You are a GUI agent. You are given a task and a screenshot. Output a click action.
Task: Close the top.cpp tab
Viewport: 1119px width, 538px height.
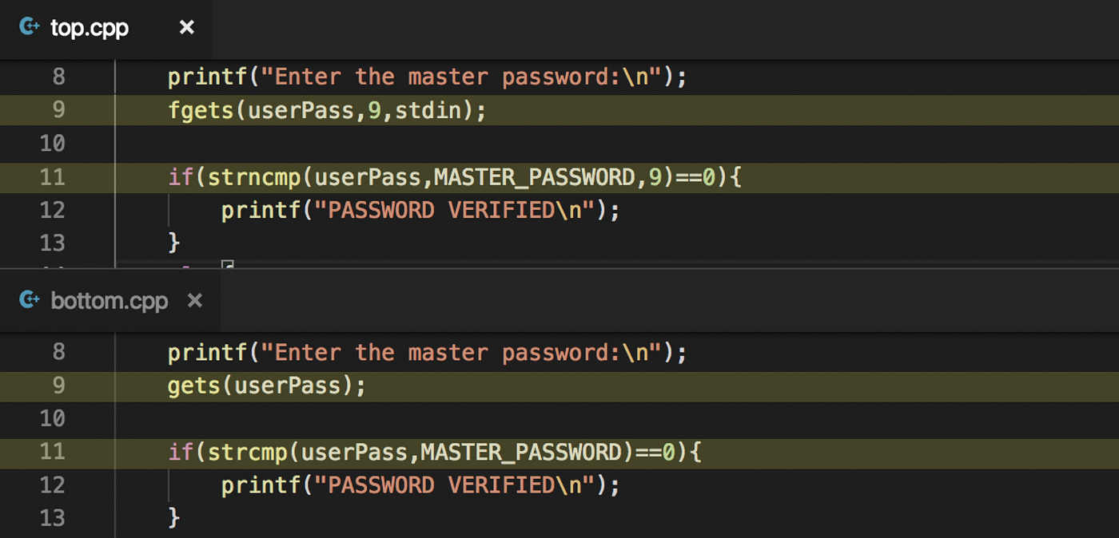point(186,27)
